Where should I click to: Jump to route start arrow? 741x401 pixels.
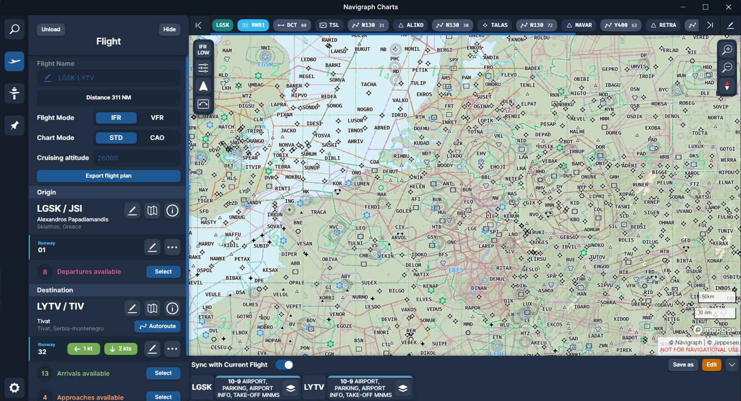point(198,25)
